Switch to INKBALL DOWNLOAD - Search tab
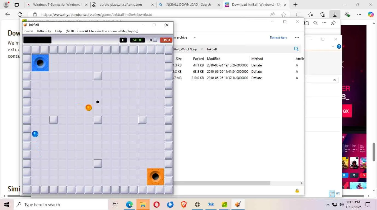Viewport: 377px width, 210px height. pyautogui.click(x=190, y=5)
